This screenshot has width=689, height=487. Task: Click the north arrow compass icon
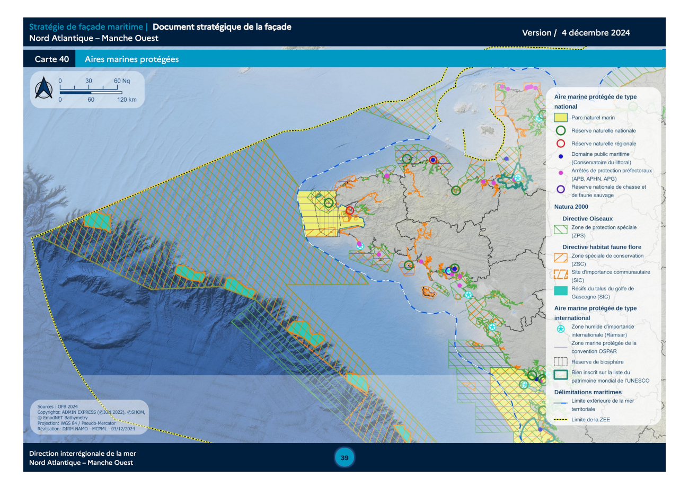[x=42, y=88]
